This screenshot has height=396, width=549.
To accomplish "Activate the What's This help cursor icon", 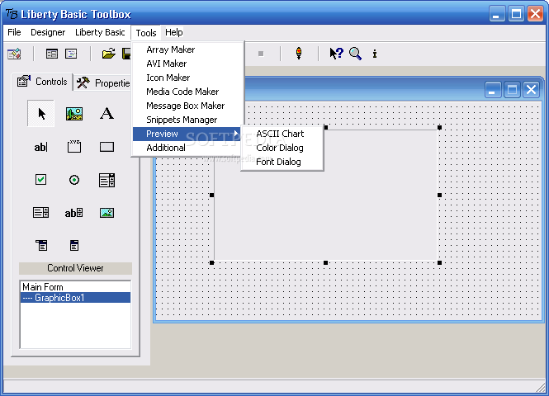I will click(336, 54).
